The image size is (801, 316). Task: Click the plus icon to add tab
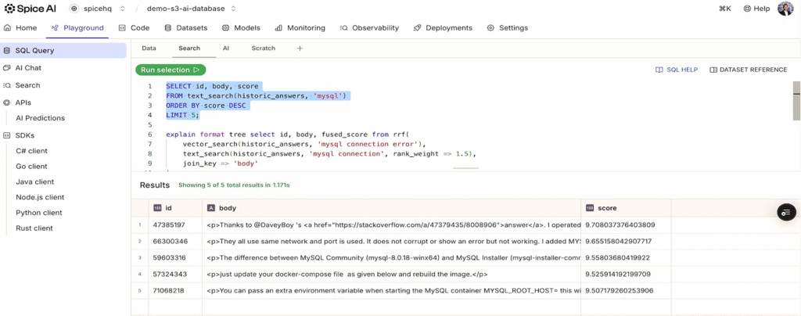pyautogui.click(x=300, y=48)
